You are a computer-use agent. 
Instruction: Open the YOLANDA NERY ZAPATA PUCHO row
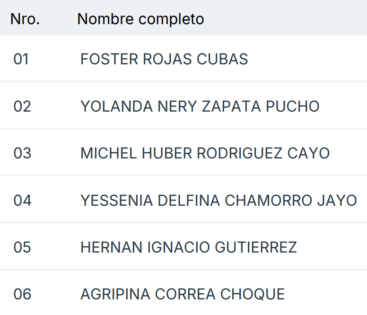pyautogui.click(x=200, y=106)
